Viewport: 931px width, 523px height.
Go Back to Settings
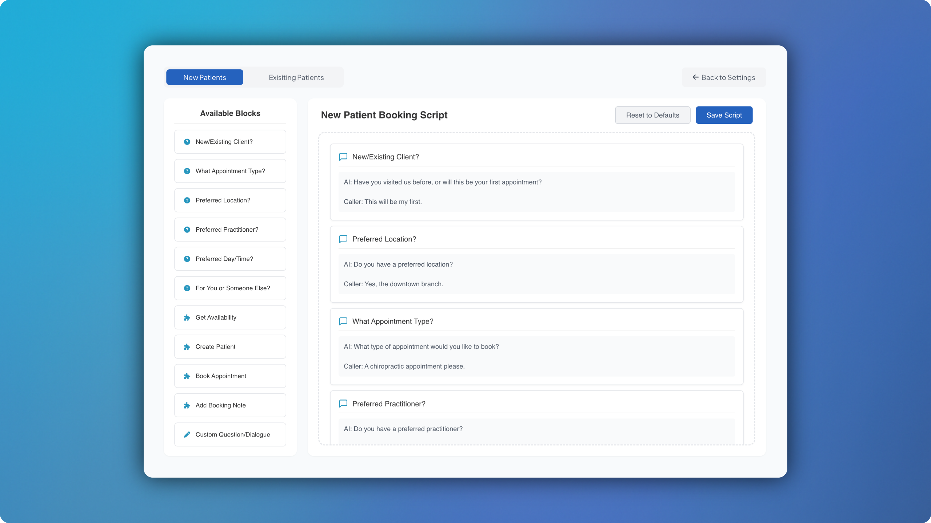(x=724, y=77)
